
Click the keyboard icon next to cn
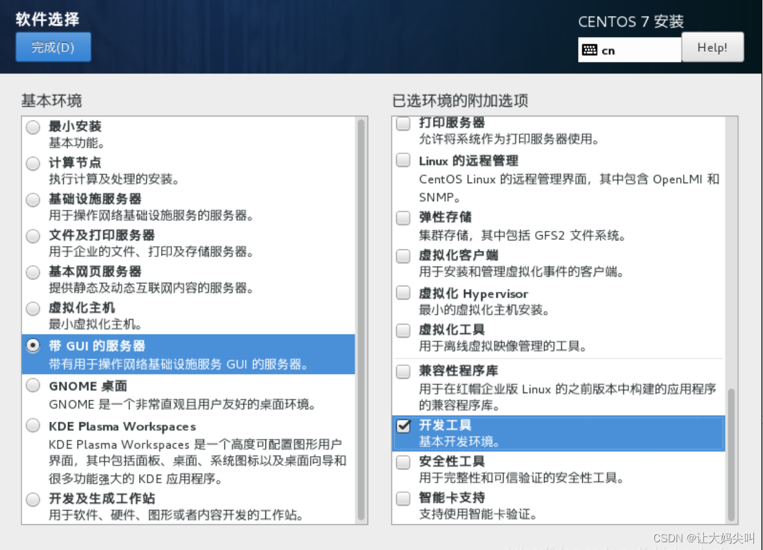[x=589, y=50]
